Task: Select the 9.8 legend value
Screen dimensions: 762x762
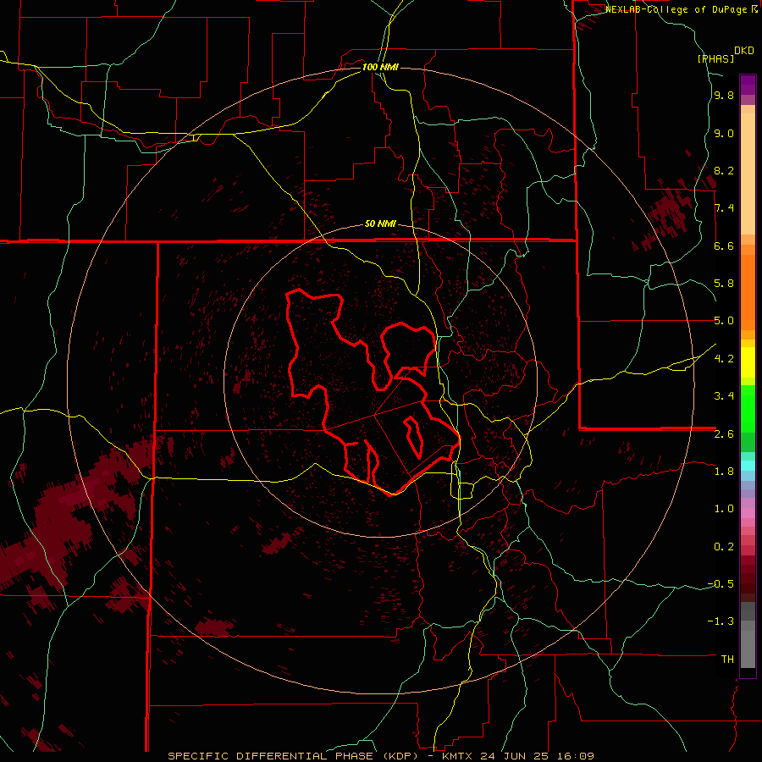Action: 724,96
